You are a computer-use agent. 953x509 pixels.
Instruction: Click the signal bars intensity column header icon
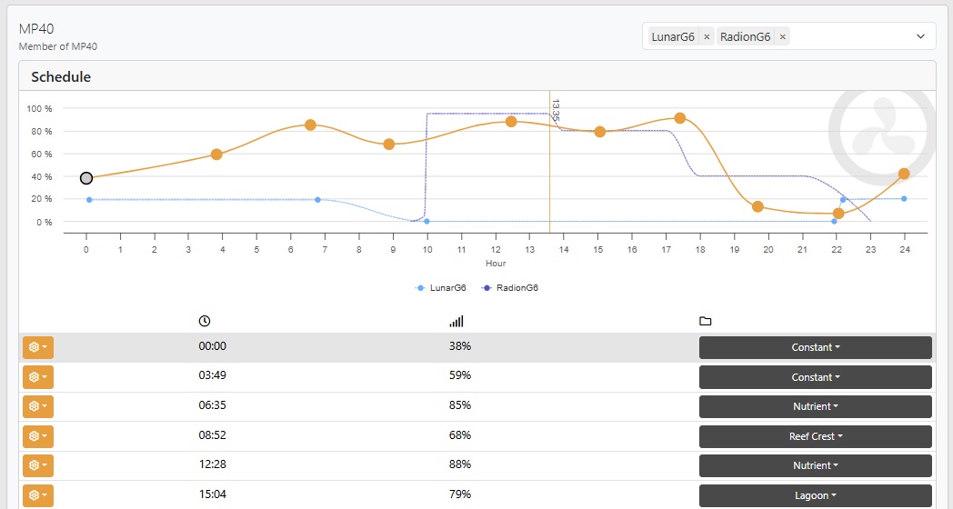tap(456, 321)
